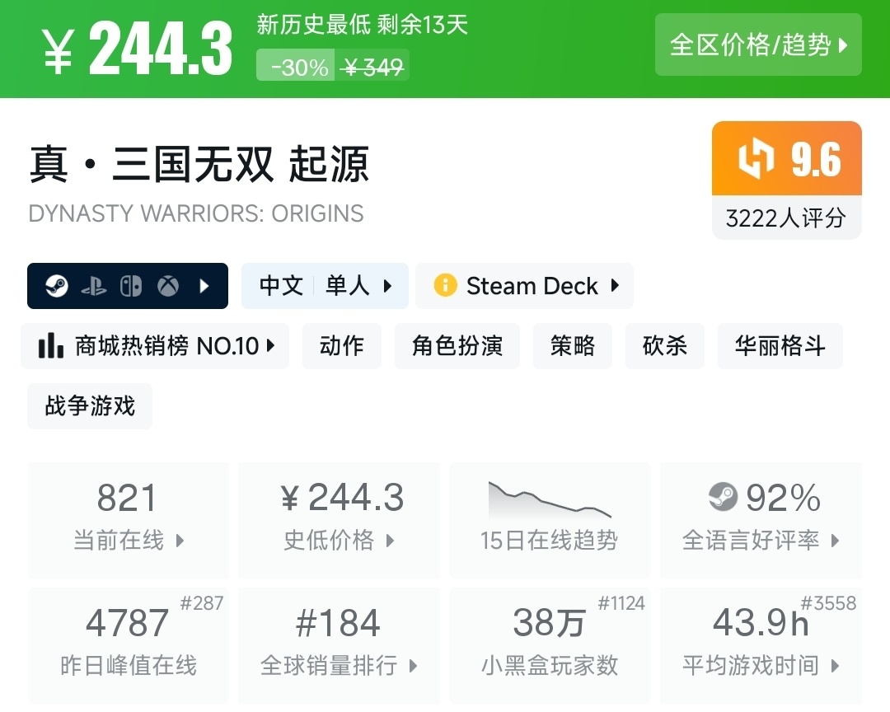This screenshot has width=890, height=712.
Task: Click the Heybox score logo icon
Action: 755,160
